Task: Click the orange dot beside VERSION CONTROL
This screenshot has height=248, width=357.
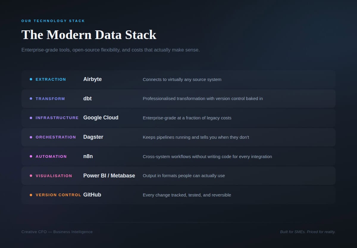Action: pyautogui.click(x=31, y=195)
